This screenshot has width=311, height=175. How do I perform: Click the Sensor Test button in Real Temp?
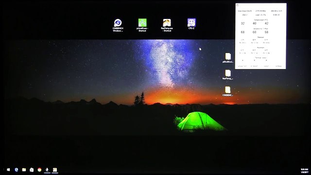point(242,66)
